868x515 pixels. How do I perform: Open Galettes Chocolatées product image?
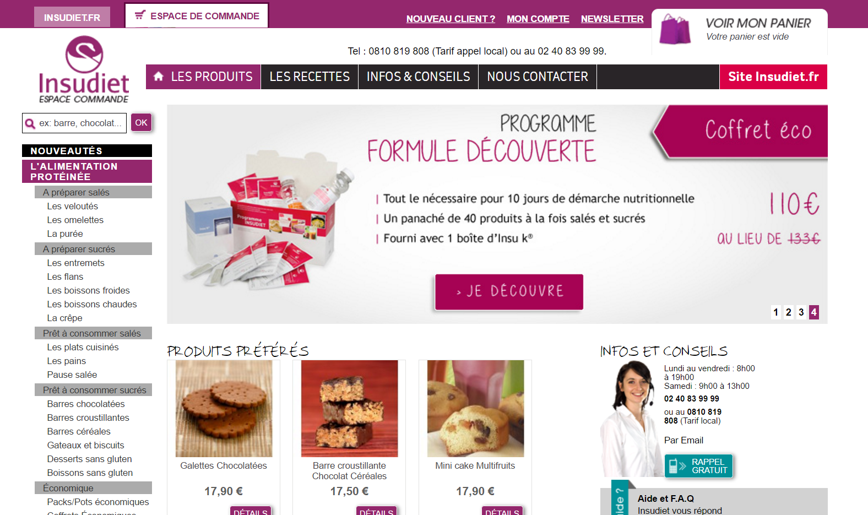point(224,409)
